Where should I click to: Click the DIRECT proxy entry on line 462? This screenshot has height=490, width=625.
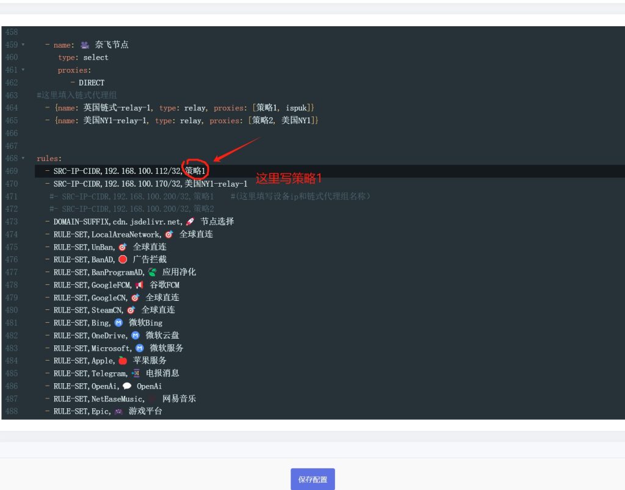(92, 82)
